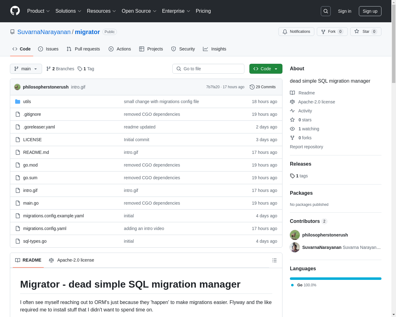
Task: Open the Security tab
Action: coord(183,49)
